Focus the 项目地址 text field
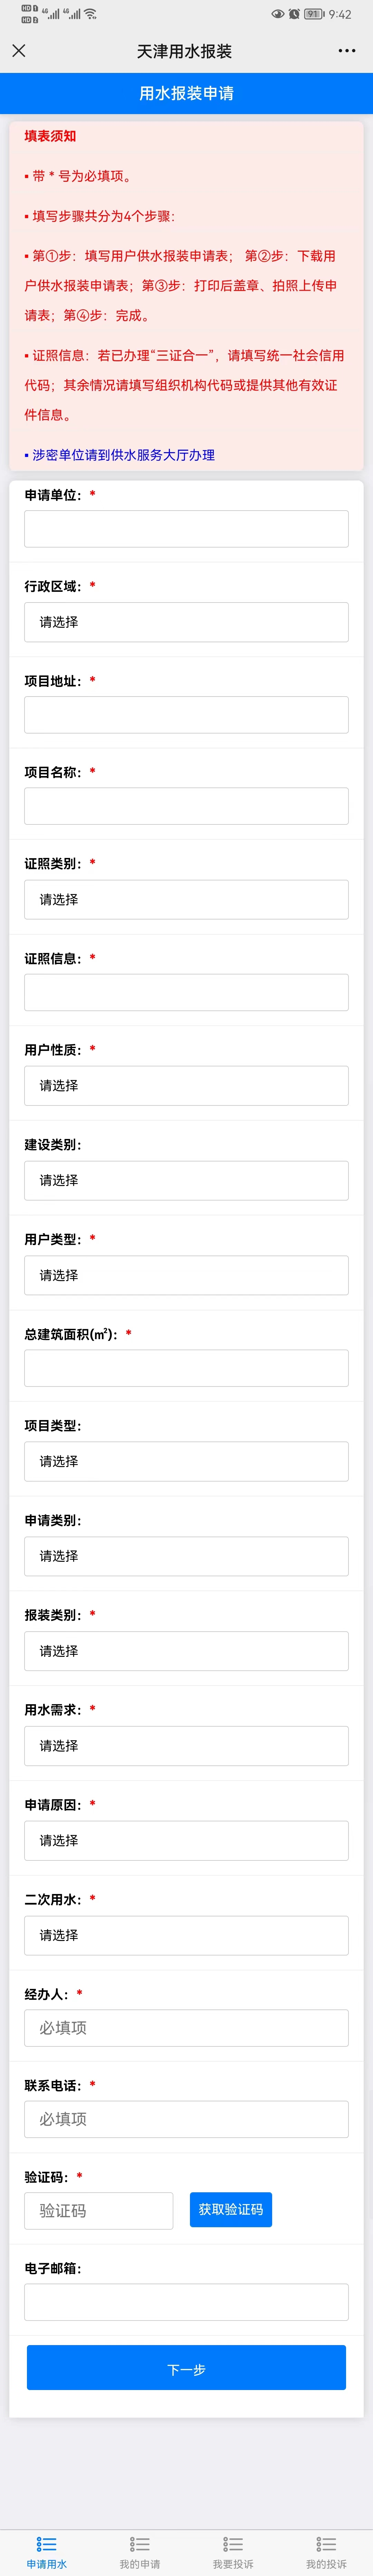This screenshot has width=373, height=2576. [186, 715]
